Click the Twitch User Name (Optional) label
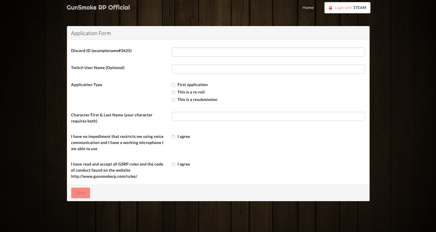 tap(98, 68)
